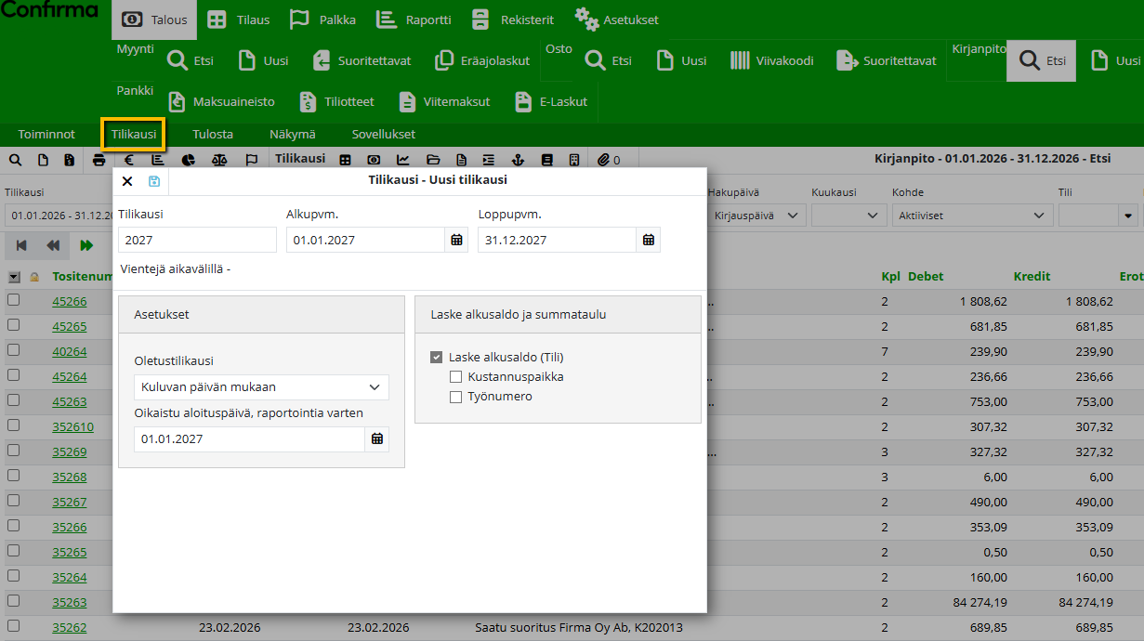Image resolution: width=1144 pixels, height=641 pixels.
Task: Click the Tilikausi name input field
Action: point(197,240)
